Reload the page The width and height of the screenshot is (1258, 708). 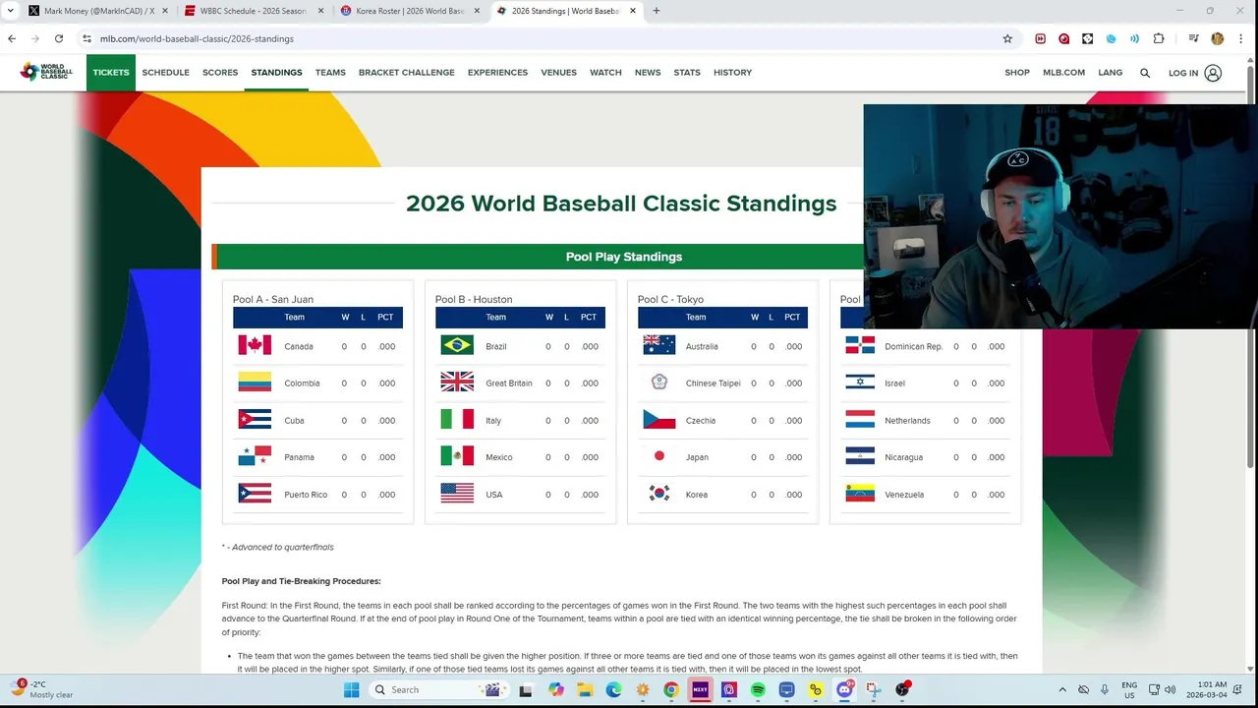pyautogui.click(x=59, y=38)
